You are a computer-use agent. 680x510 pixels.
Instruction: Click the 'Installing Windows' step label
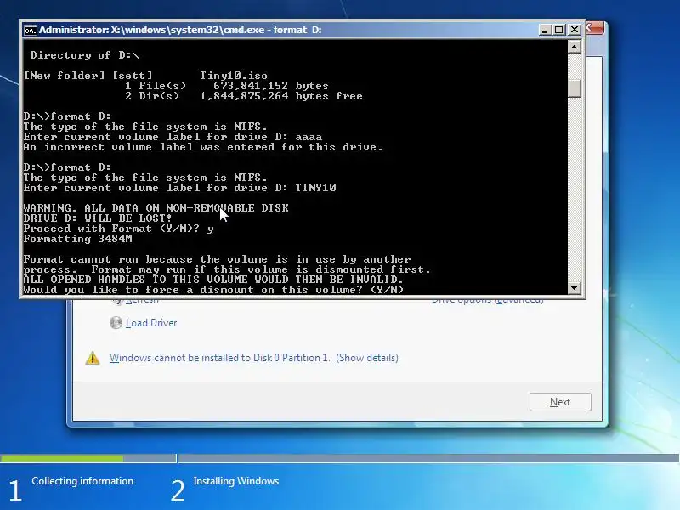pyautogui.click(x=236, y=481)
